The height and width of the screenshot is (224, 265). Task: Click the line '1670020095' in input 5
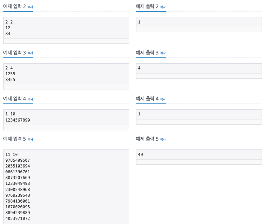pos(18,207)
